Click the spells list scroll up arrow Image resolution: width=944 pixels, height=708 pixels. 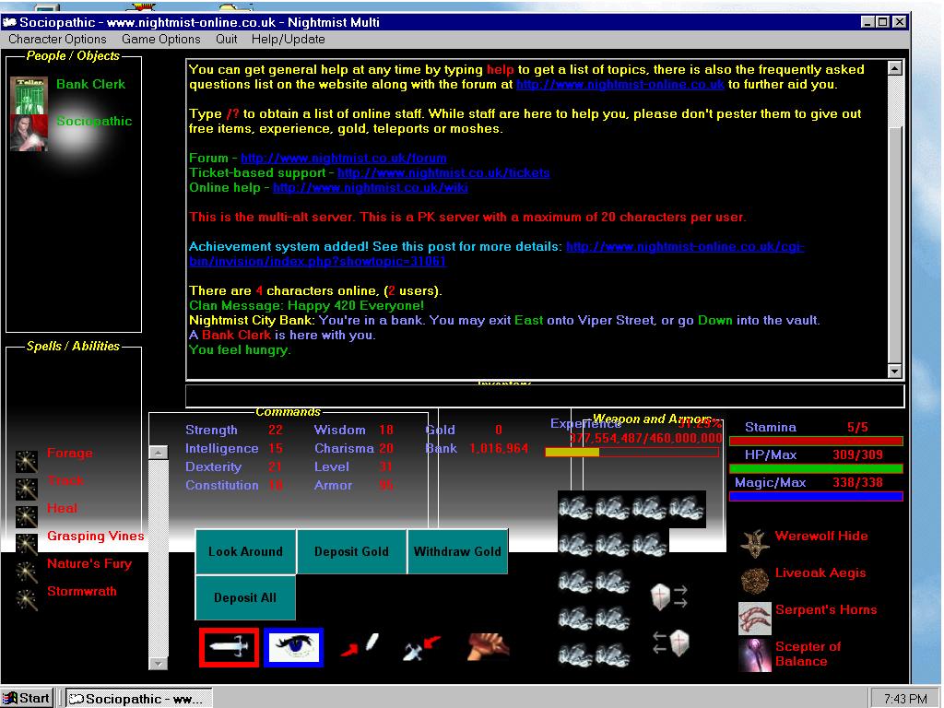(x=159, y=452)
